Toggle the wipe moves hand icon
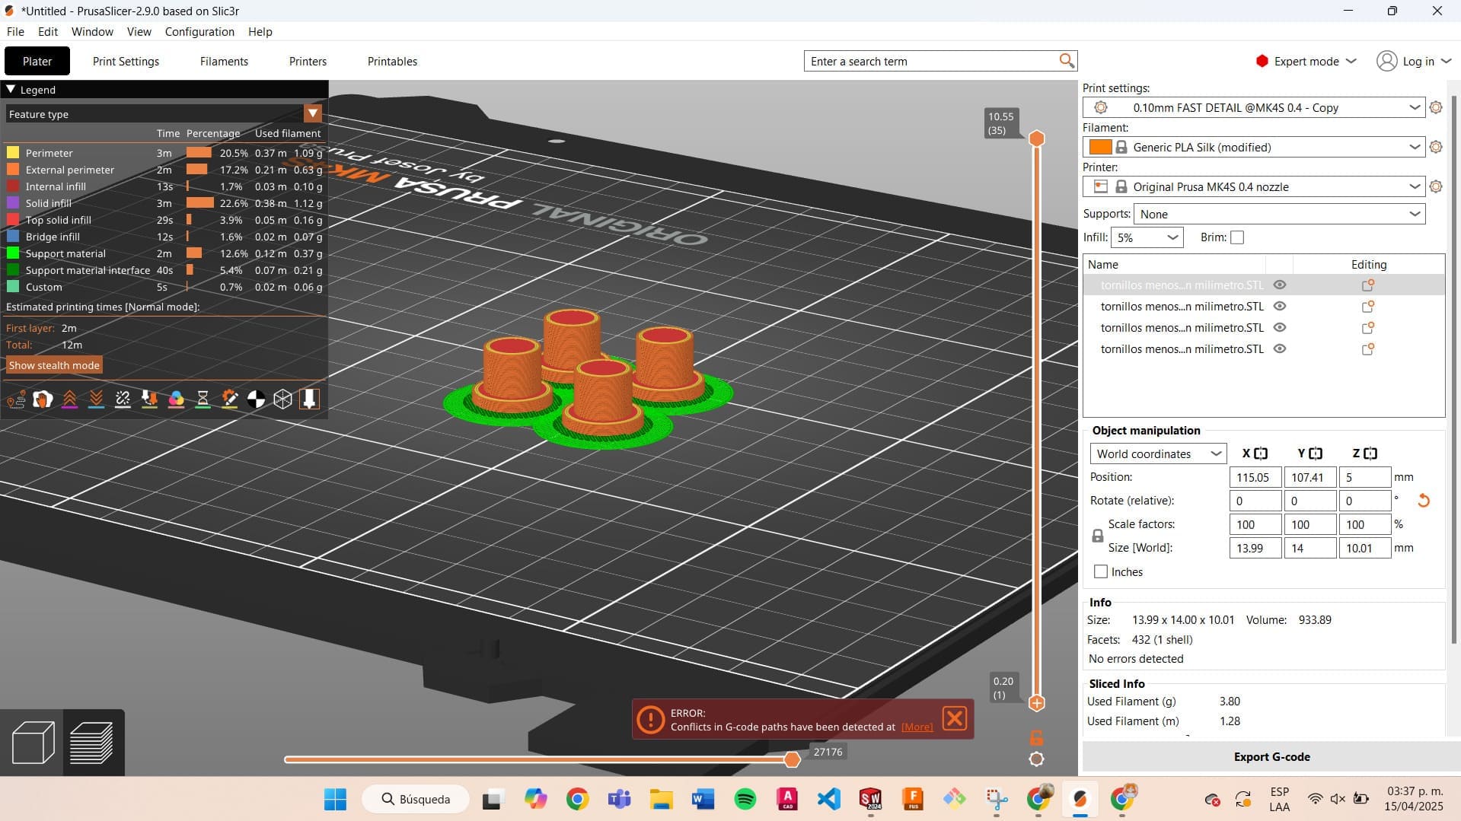 click(x=43, y=399)
